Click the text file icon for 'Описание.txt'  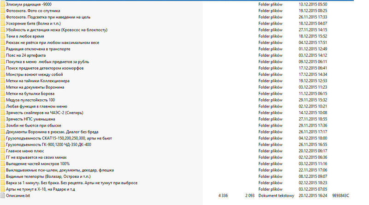pos(2,195)
